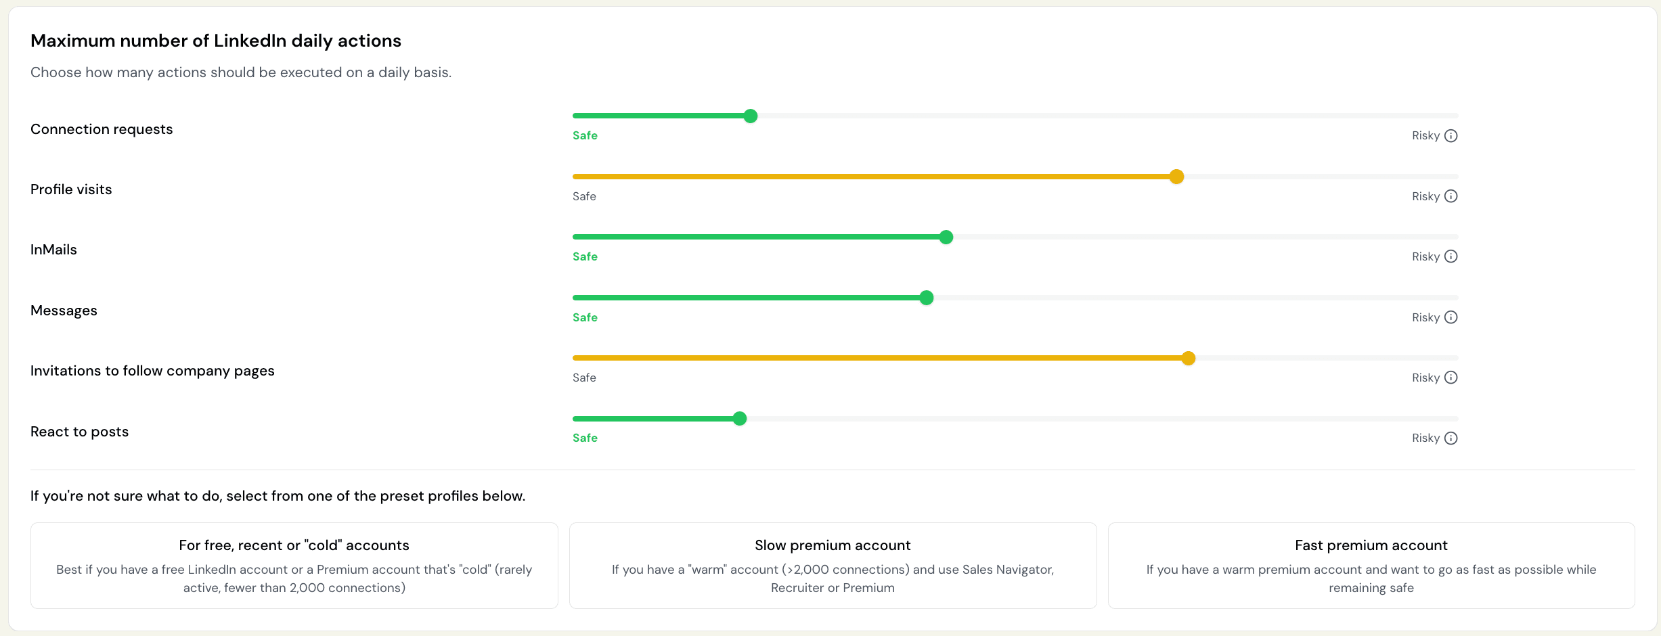This screenshot has width=1661, height=636.
Task: Click the Messages slider handle
Action: (926, 298)
